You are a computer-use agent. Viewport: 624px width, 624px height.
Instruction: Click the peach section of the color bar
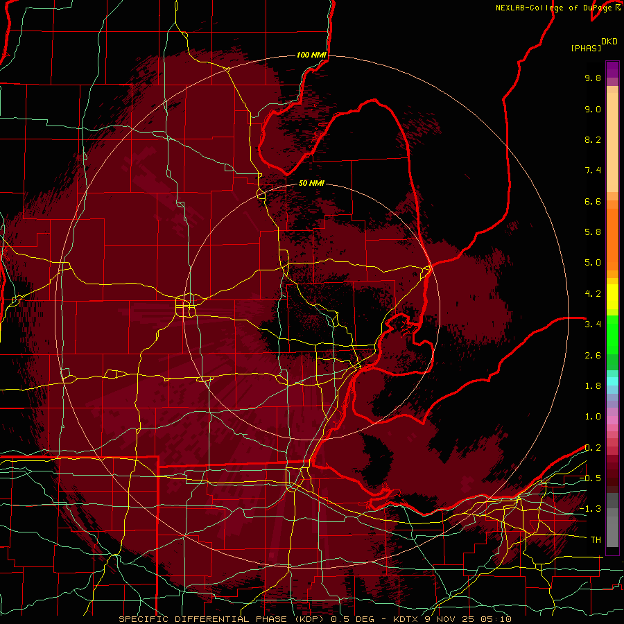(x=612, y=139)
